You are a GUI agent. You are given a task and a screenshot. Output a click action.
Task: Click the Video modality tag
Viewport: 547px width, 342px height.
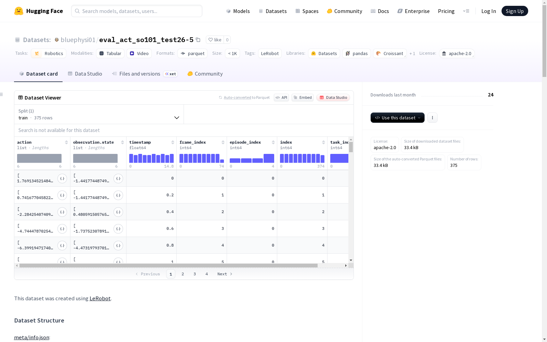click(139, 53)
